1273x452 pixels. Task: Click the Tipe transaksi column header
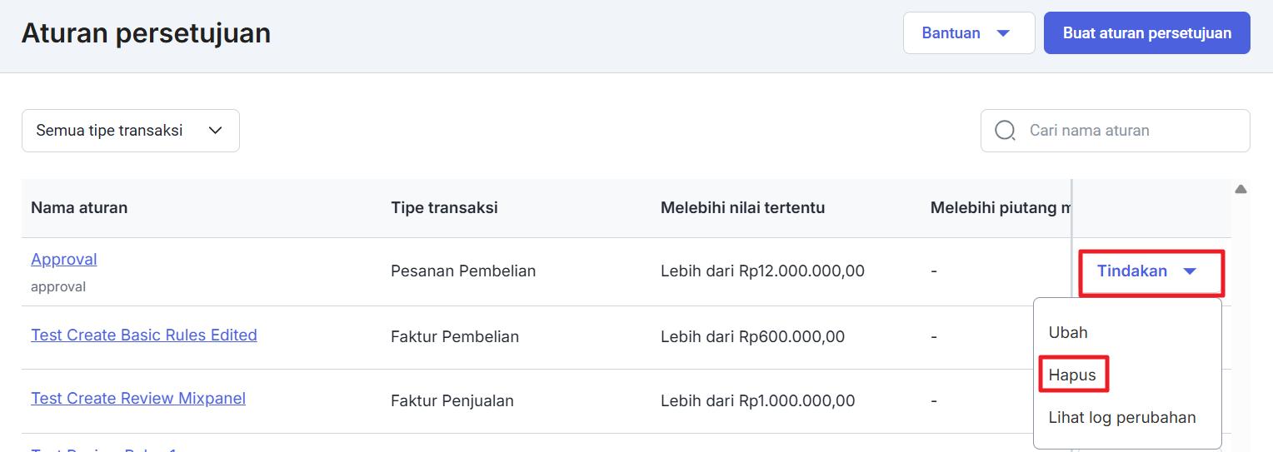(444, 207)
